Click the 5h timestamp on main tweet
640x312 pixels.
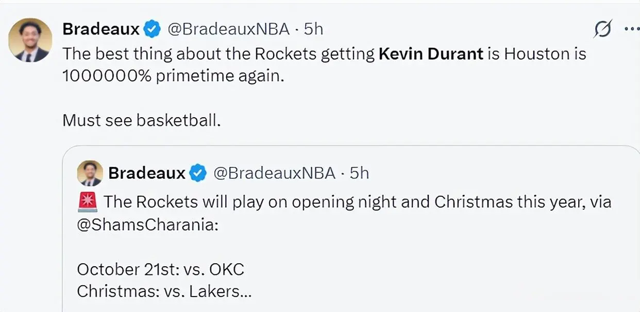pyautogui.click(x=313, y=29)
